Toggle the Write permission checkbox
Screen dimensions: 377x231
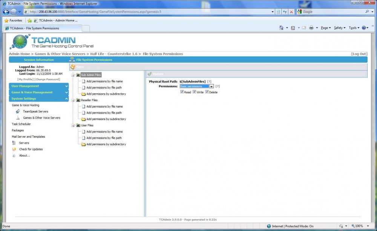195,92
